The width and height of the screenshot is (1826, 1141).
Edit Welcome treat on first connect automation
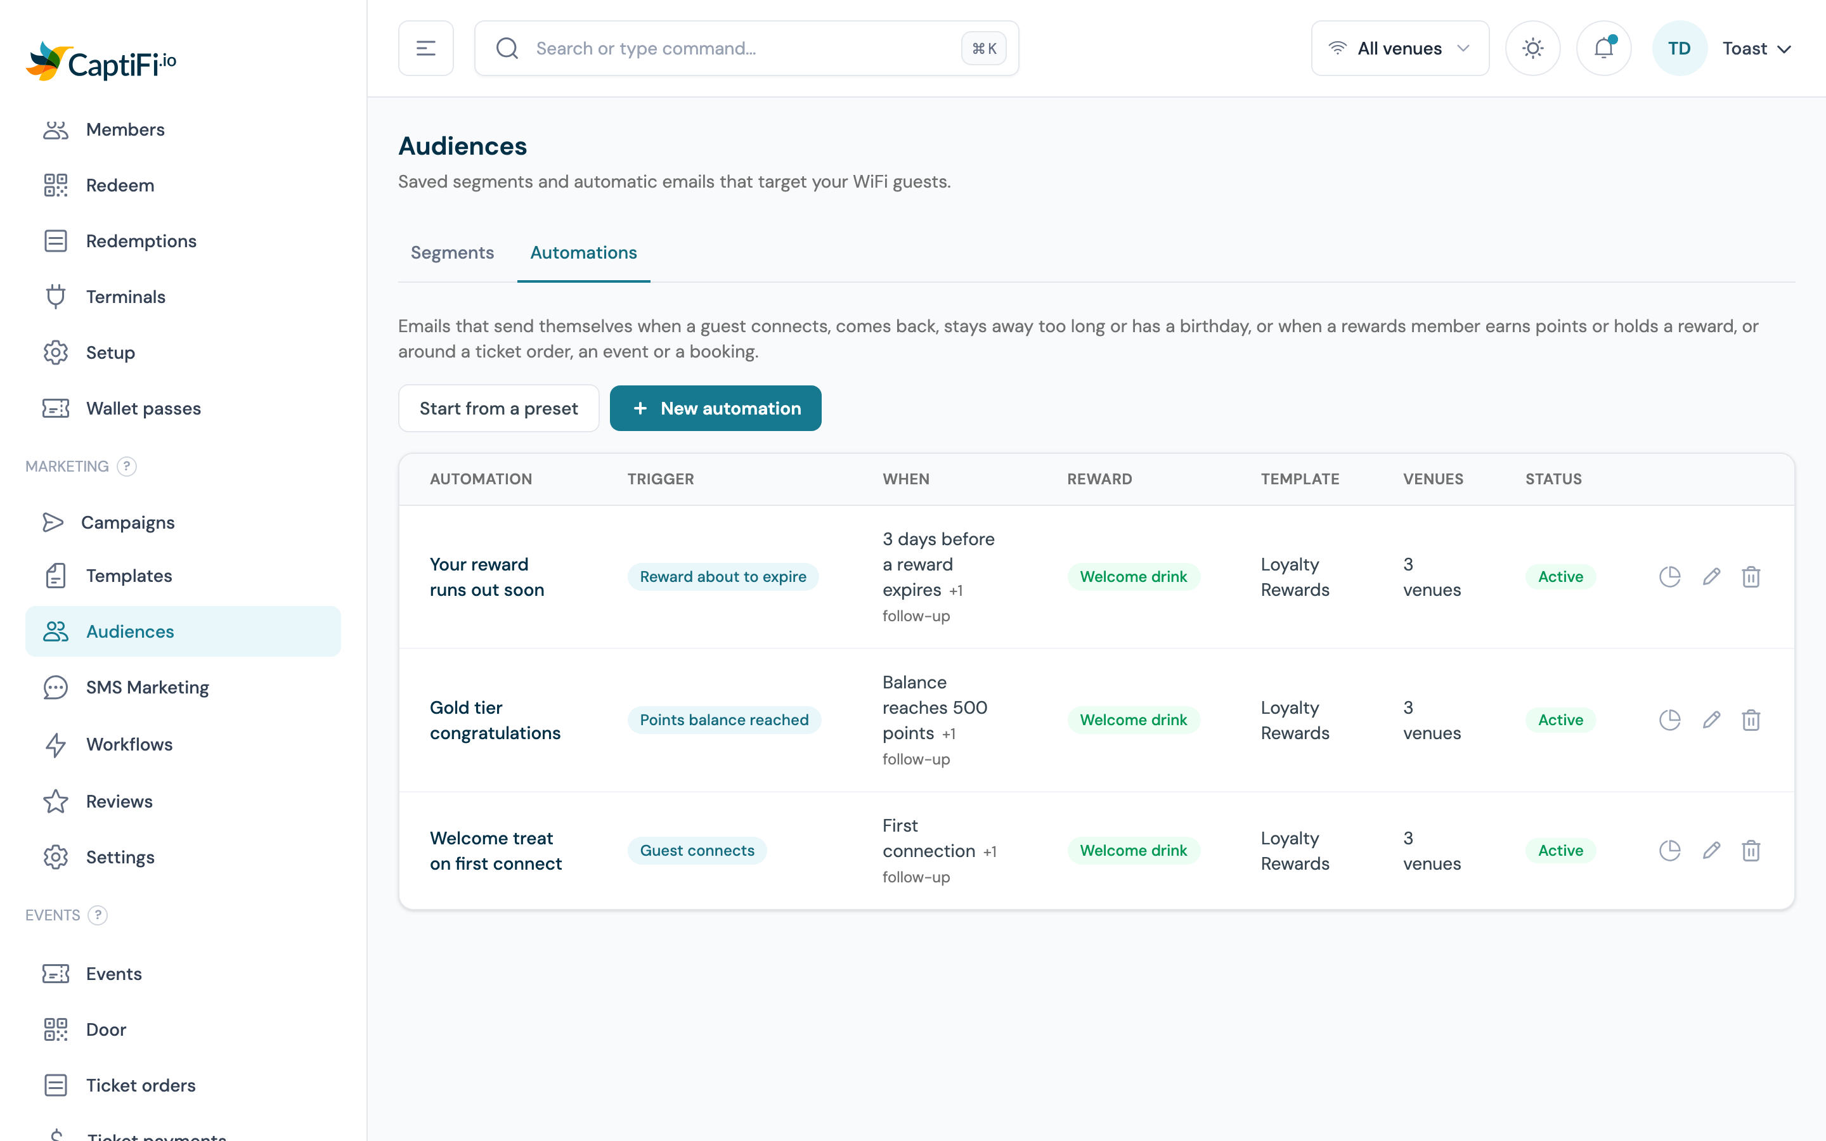click(x=1711, y=851)
